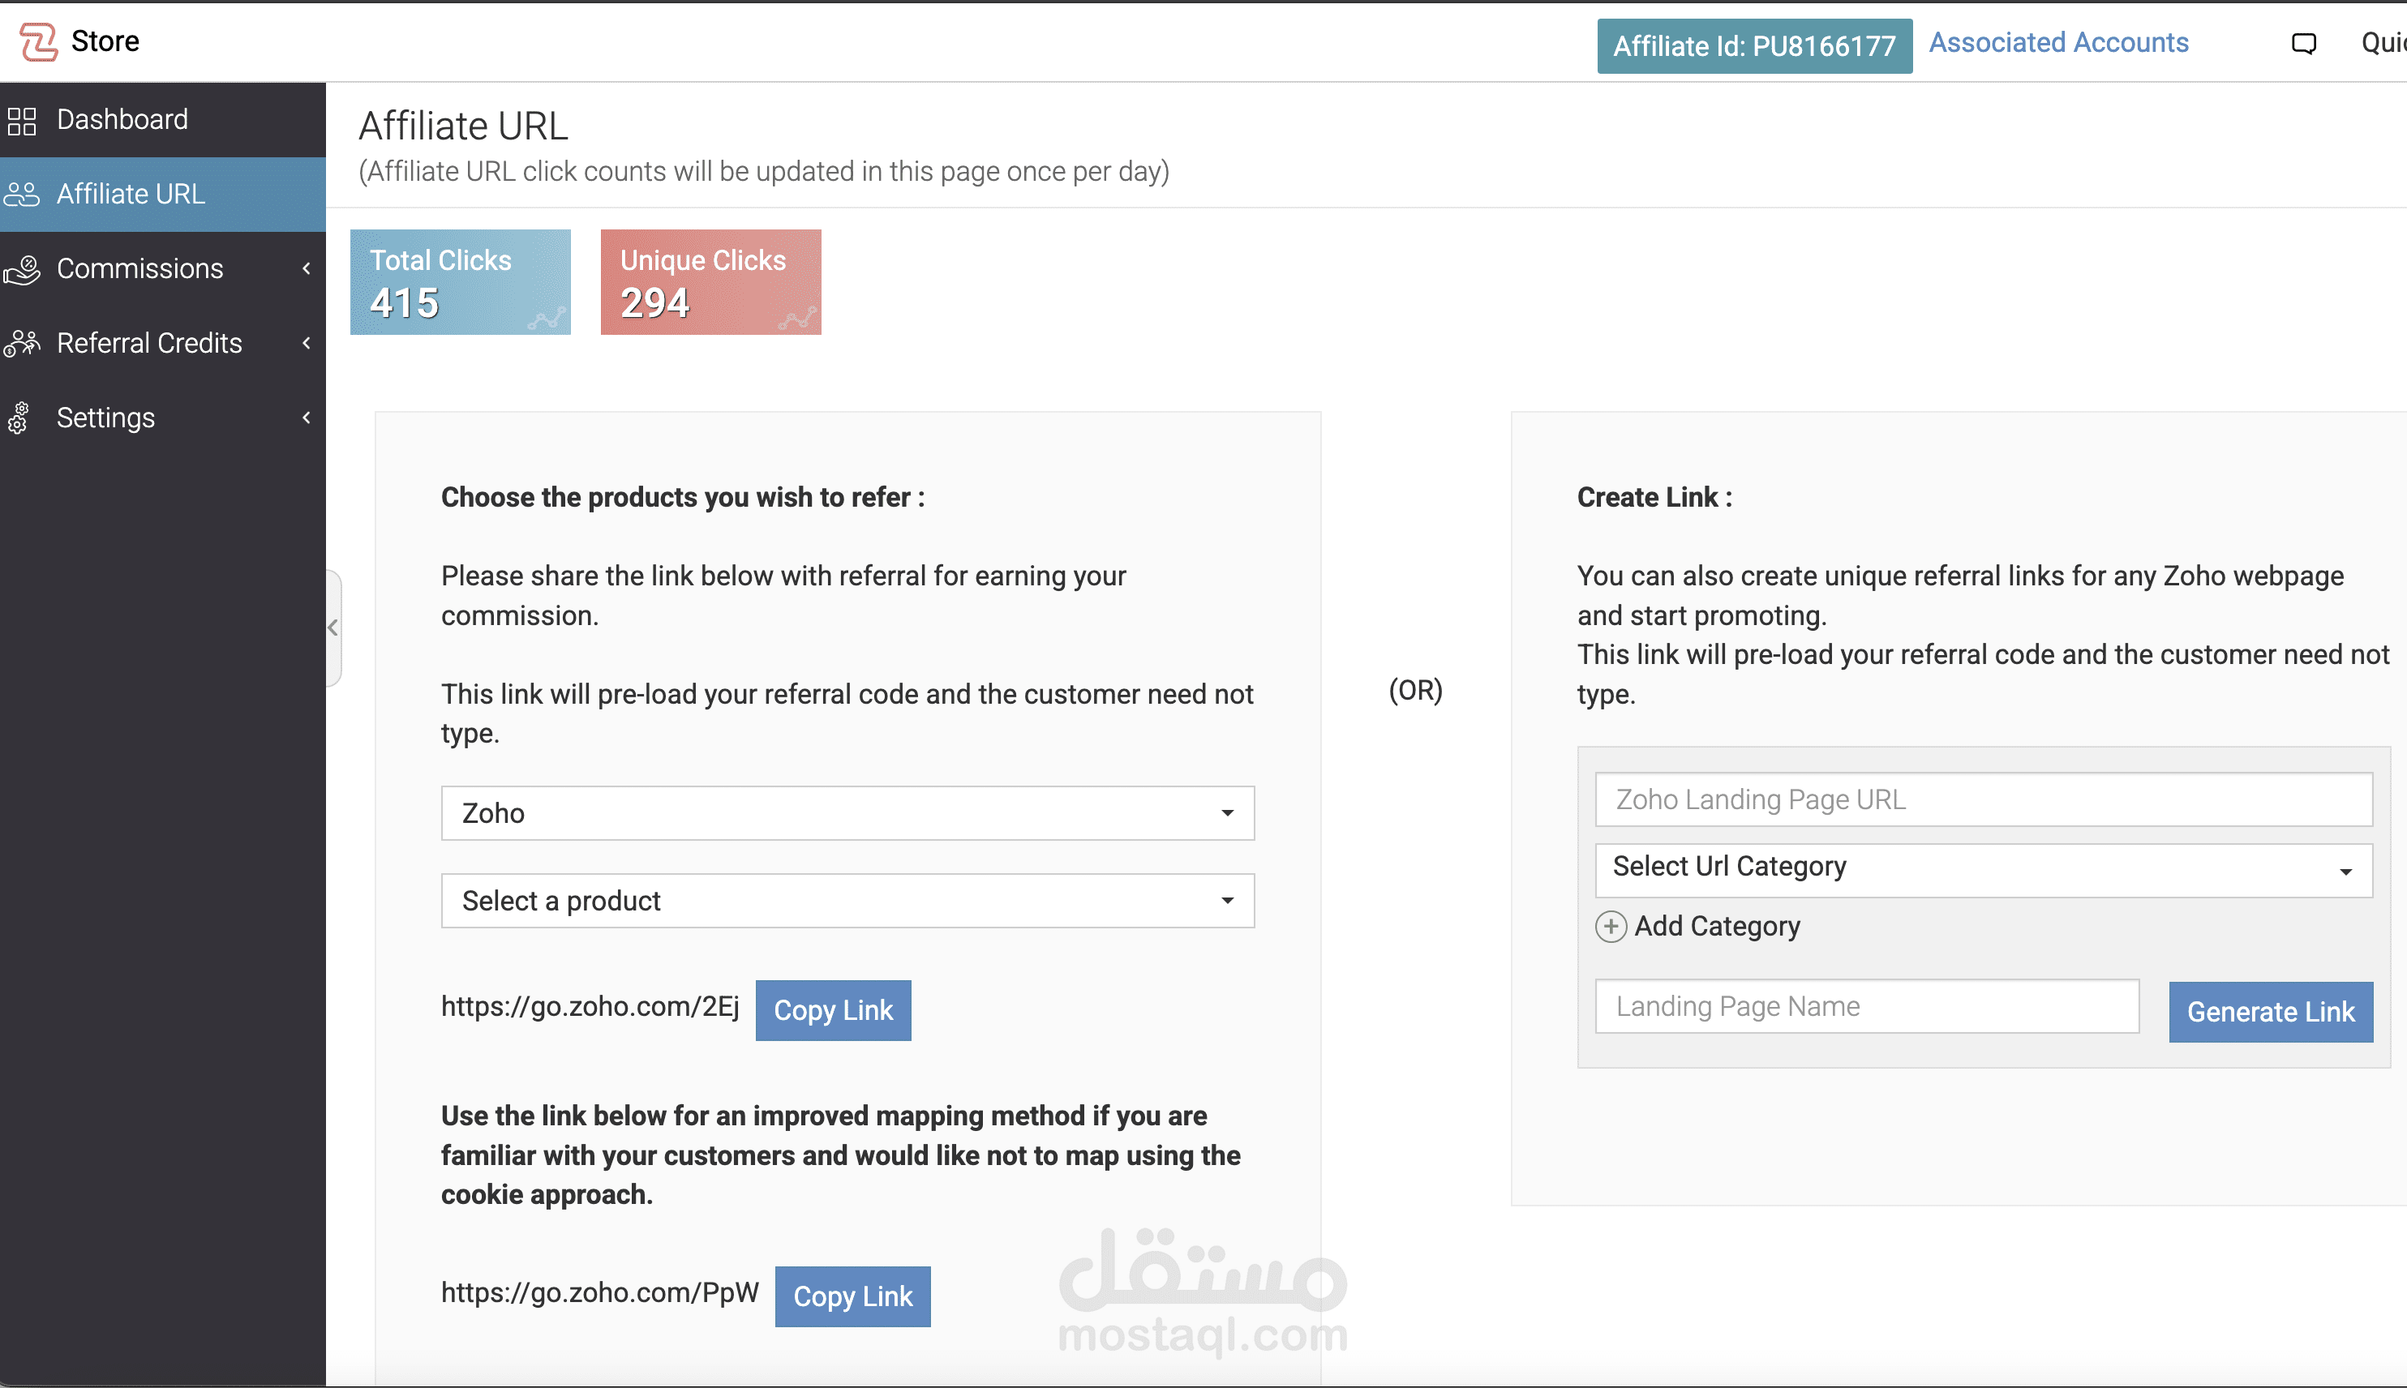Expand the Settings submenu chevron
2407x1388 pixels.
(306, 418)
